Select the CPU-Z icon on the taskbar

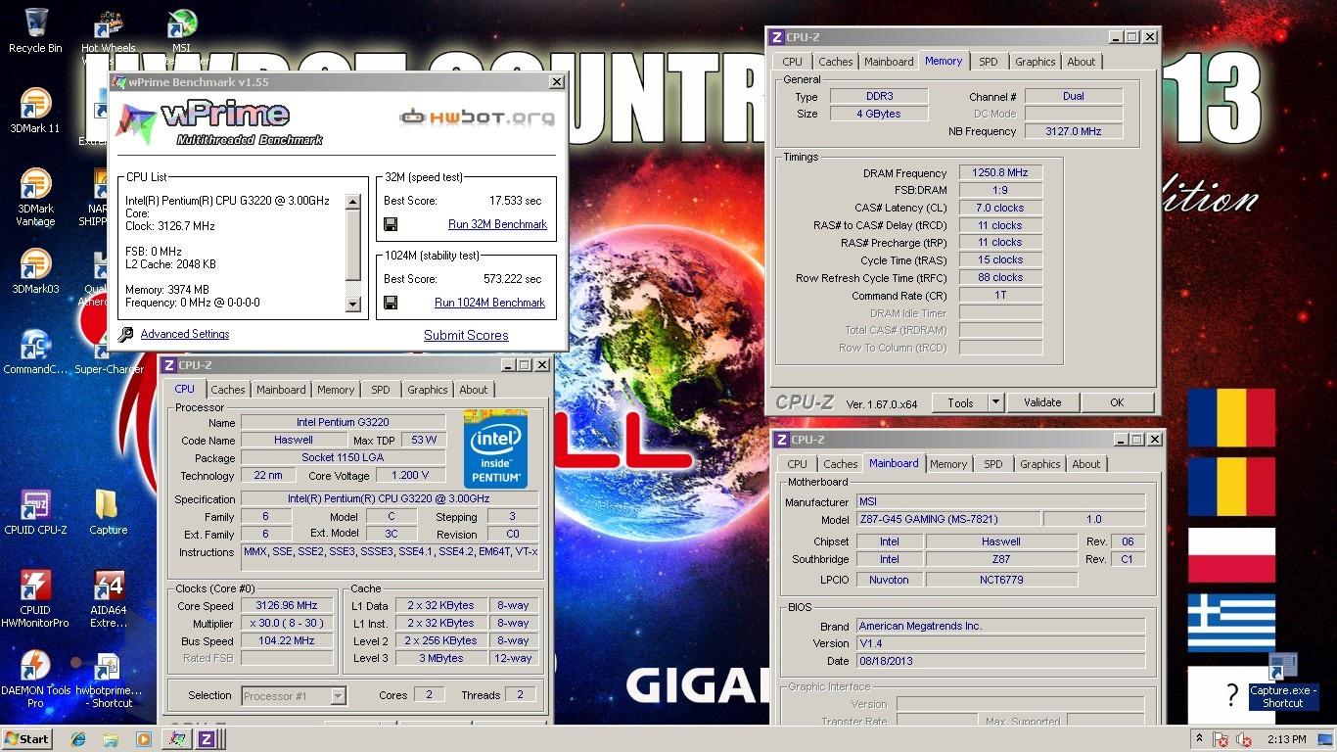pos(206,739)
